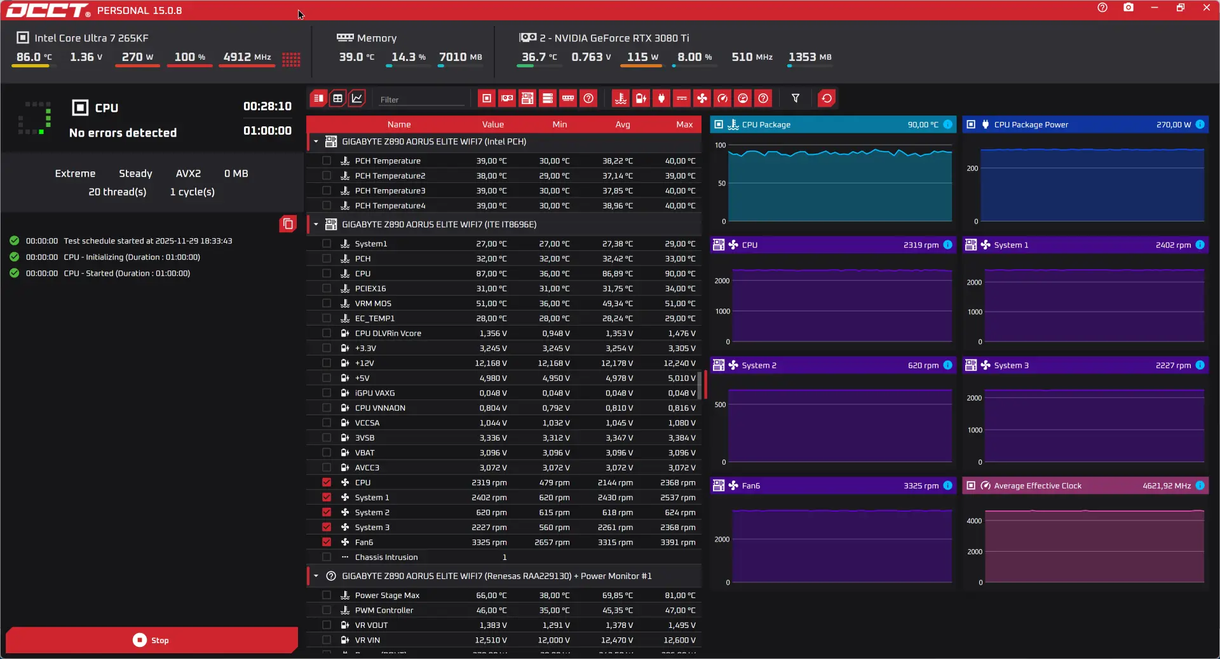Check the PCH Temperature row checkbox
1220x659 pixels.
[x=327, y=161]
